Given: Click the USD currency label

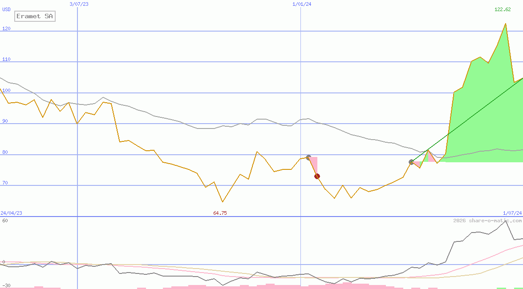Looking at the screenshot, I should point(7,9).
